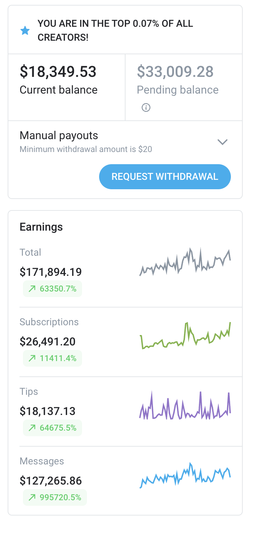Click the blue star achievement icon
Image resolution: width=258 pixels, height=535 pixels.
(25, 31)
